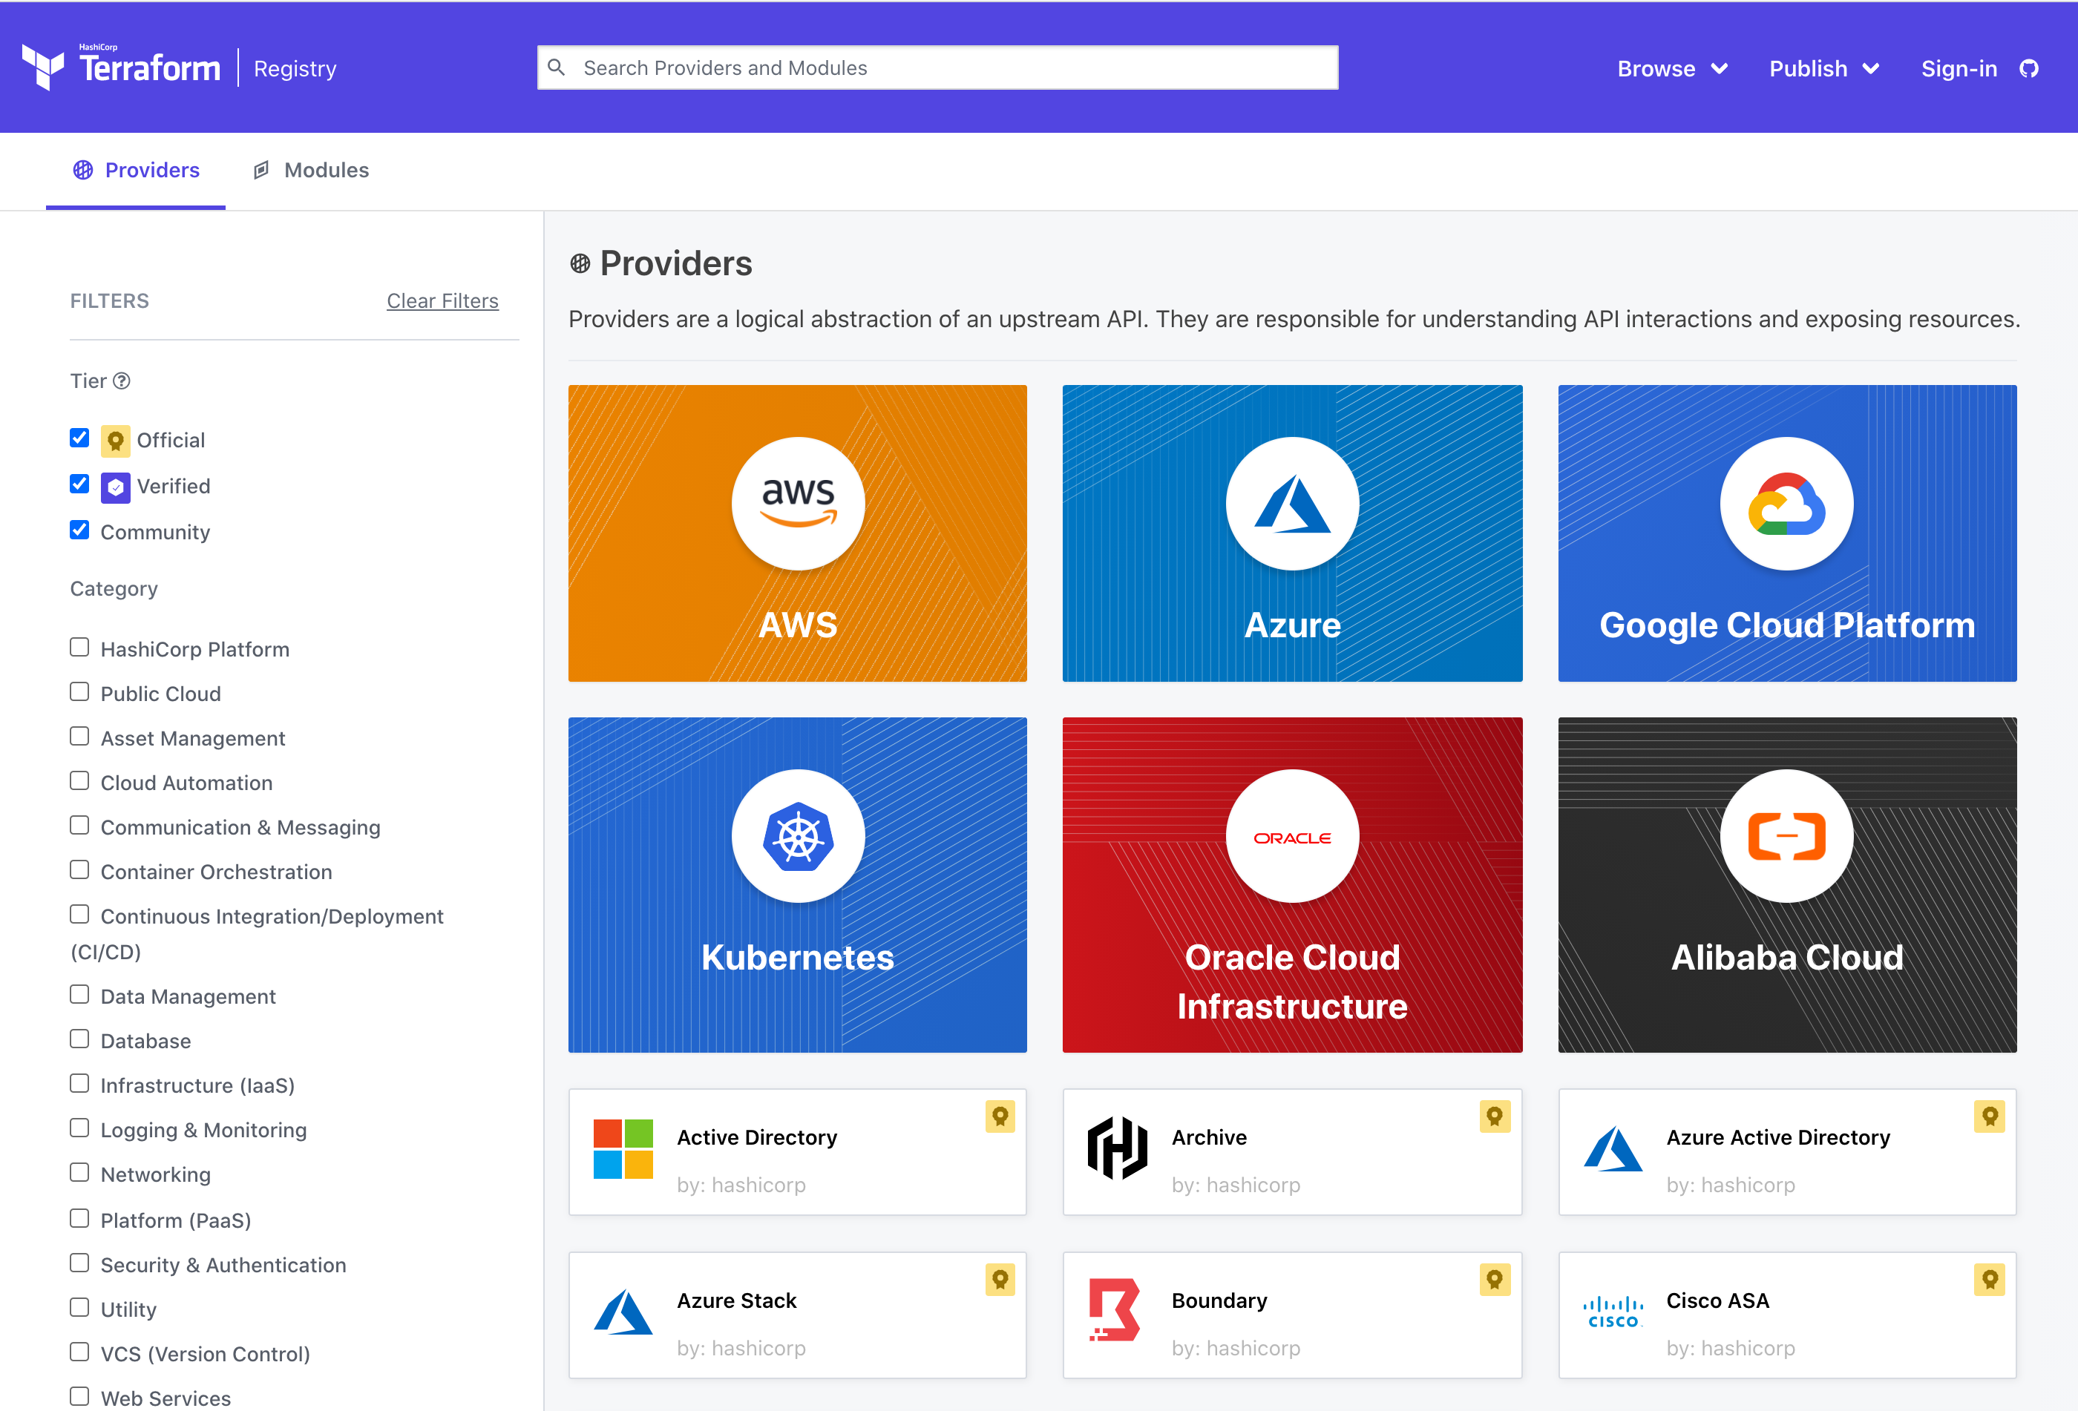Disable the Community tier filter
The width and height of the screenshot is (2078, 1411).
[80, 530]
